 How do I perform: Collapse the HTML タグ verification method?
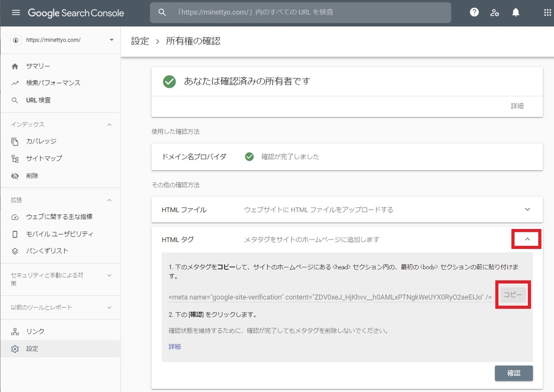[528, 239]
